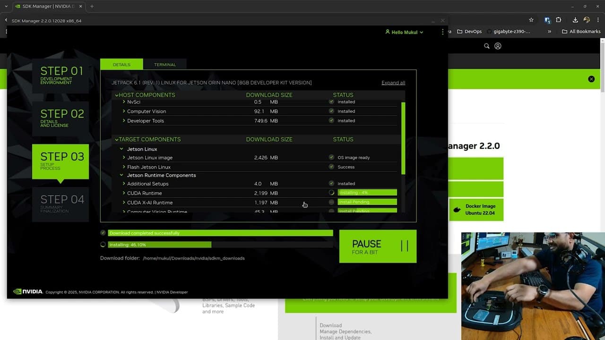The width and height of the screenshot is (605, 340).
Task: Collapse the HOST COMPONENTS section
Action: [x=117, y=95]
